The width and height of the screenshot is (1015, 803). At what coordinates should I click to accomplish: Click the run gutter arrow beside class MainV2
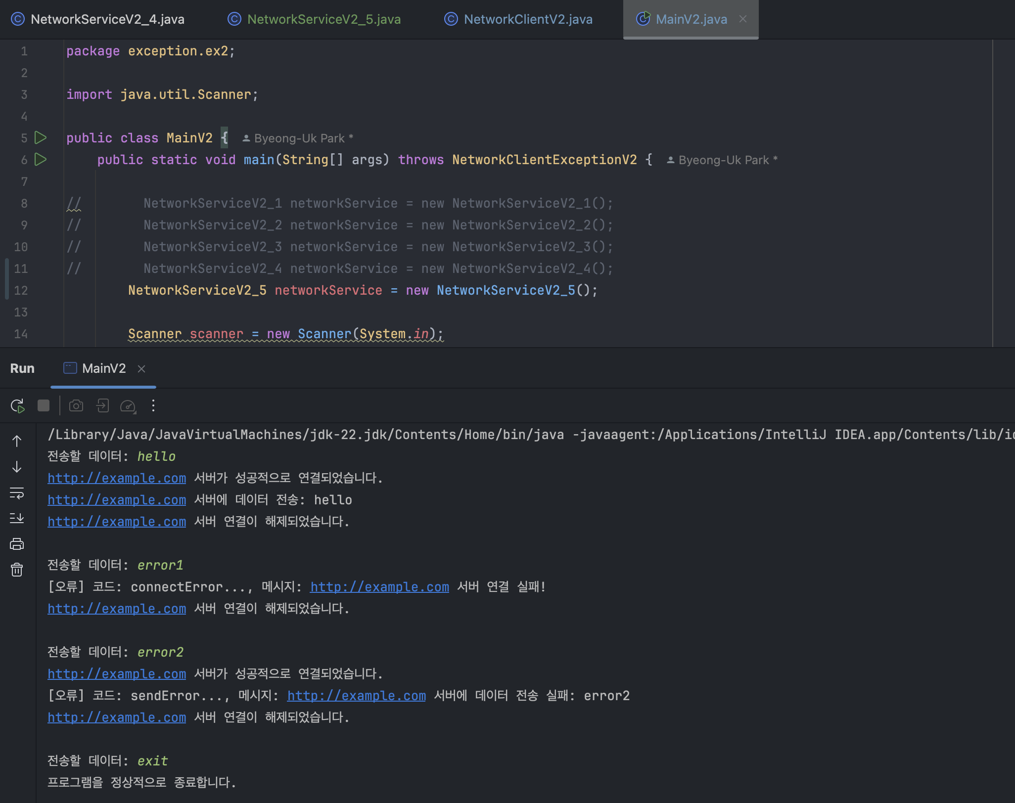click(41, 137)
